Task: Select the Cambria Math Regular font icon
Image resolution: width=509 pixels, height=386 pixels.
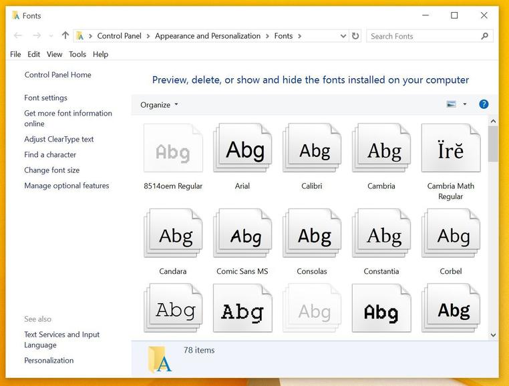Action: pyautogui.click(x=451, y=148)
